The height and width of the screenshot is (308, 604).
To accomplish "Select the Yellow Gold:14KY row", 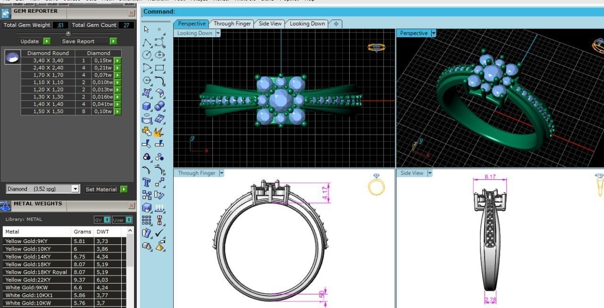I will point(64,257).
